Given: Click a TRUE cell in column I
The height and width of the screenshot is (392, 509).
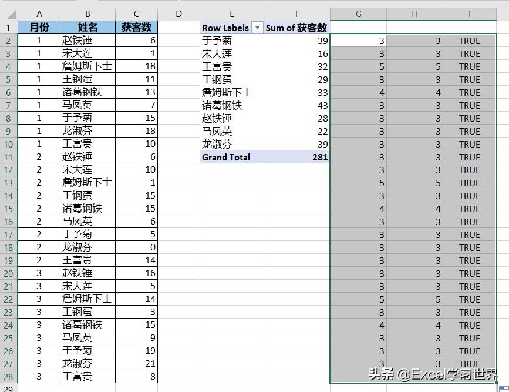Looking at the screenshot, I should 468,41.
